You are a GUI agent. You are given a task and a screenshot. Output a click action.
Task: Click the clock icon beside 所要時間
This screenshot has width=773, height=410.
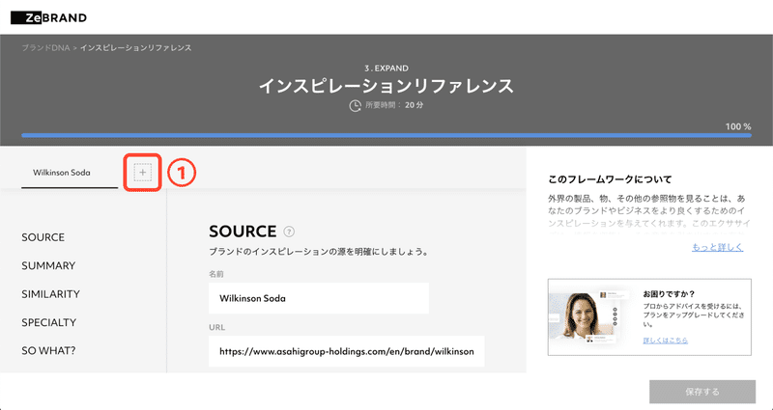coord(355,105)
